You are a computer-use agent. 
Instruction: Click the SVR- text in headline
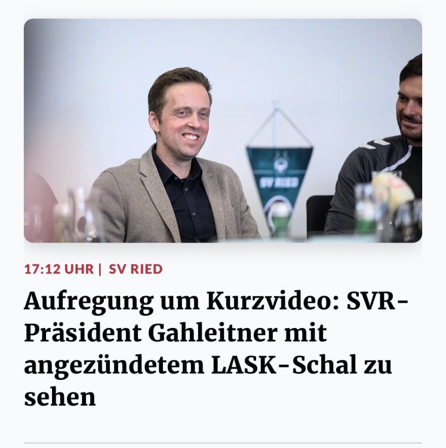tap(377, 301)
